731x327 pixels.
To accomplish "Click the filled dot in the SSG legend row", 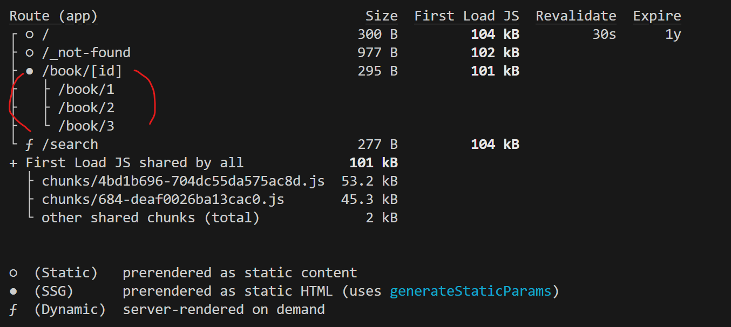I will click(x=13, y=291).
